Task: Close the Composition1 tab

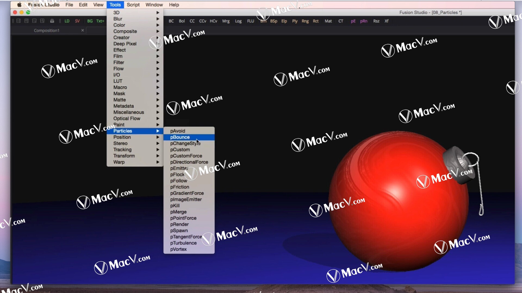Action: pyautogui.click(x=82, y=30)
